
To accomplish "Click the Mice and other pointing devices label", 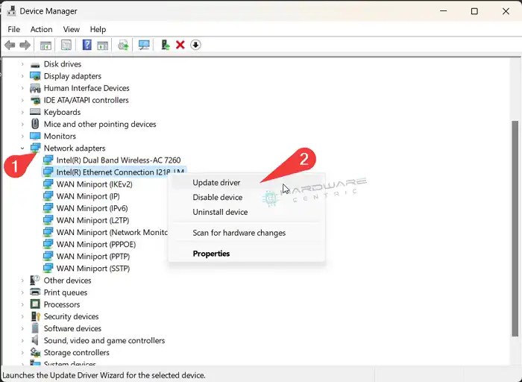I will click(100, 125).
